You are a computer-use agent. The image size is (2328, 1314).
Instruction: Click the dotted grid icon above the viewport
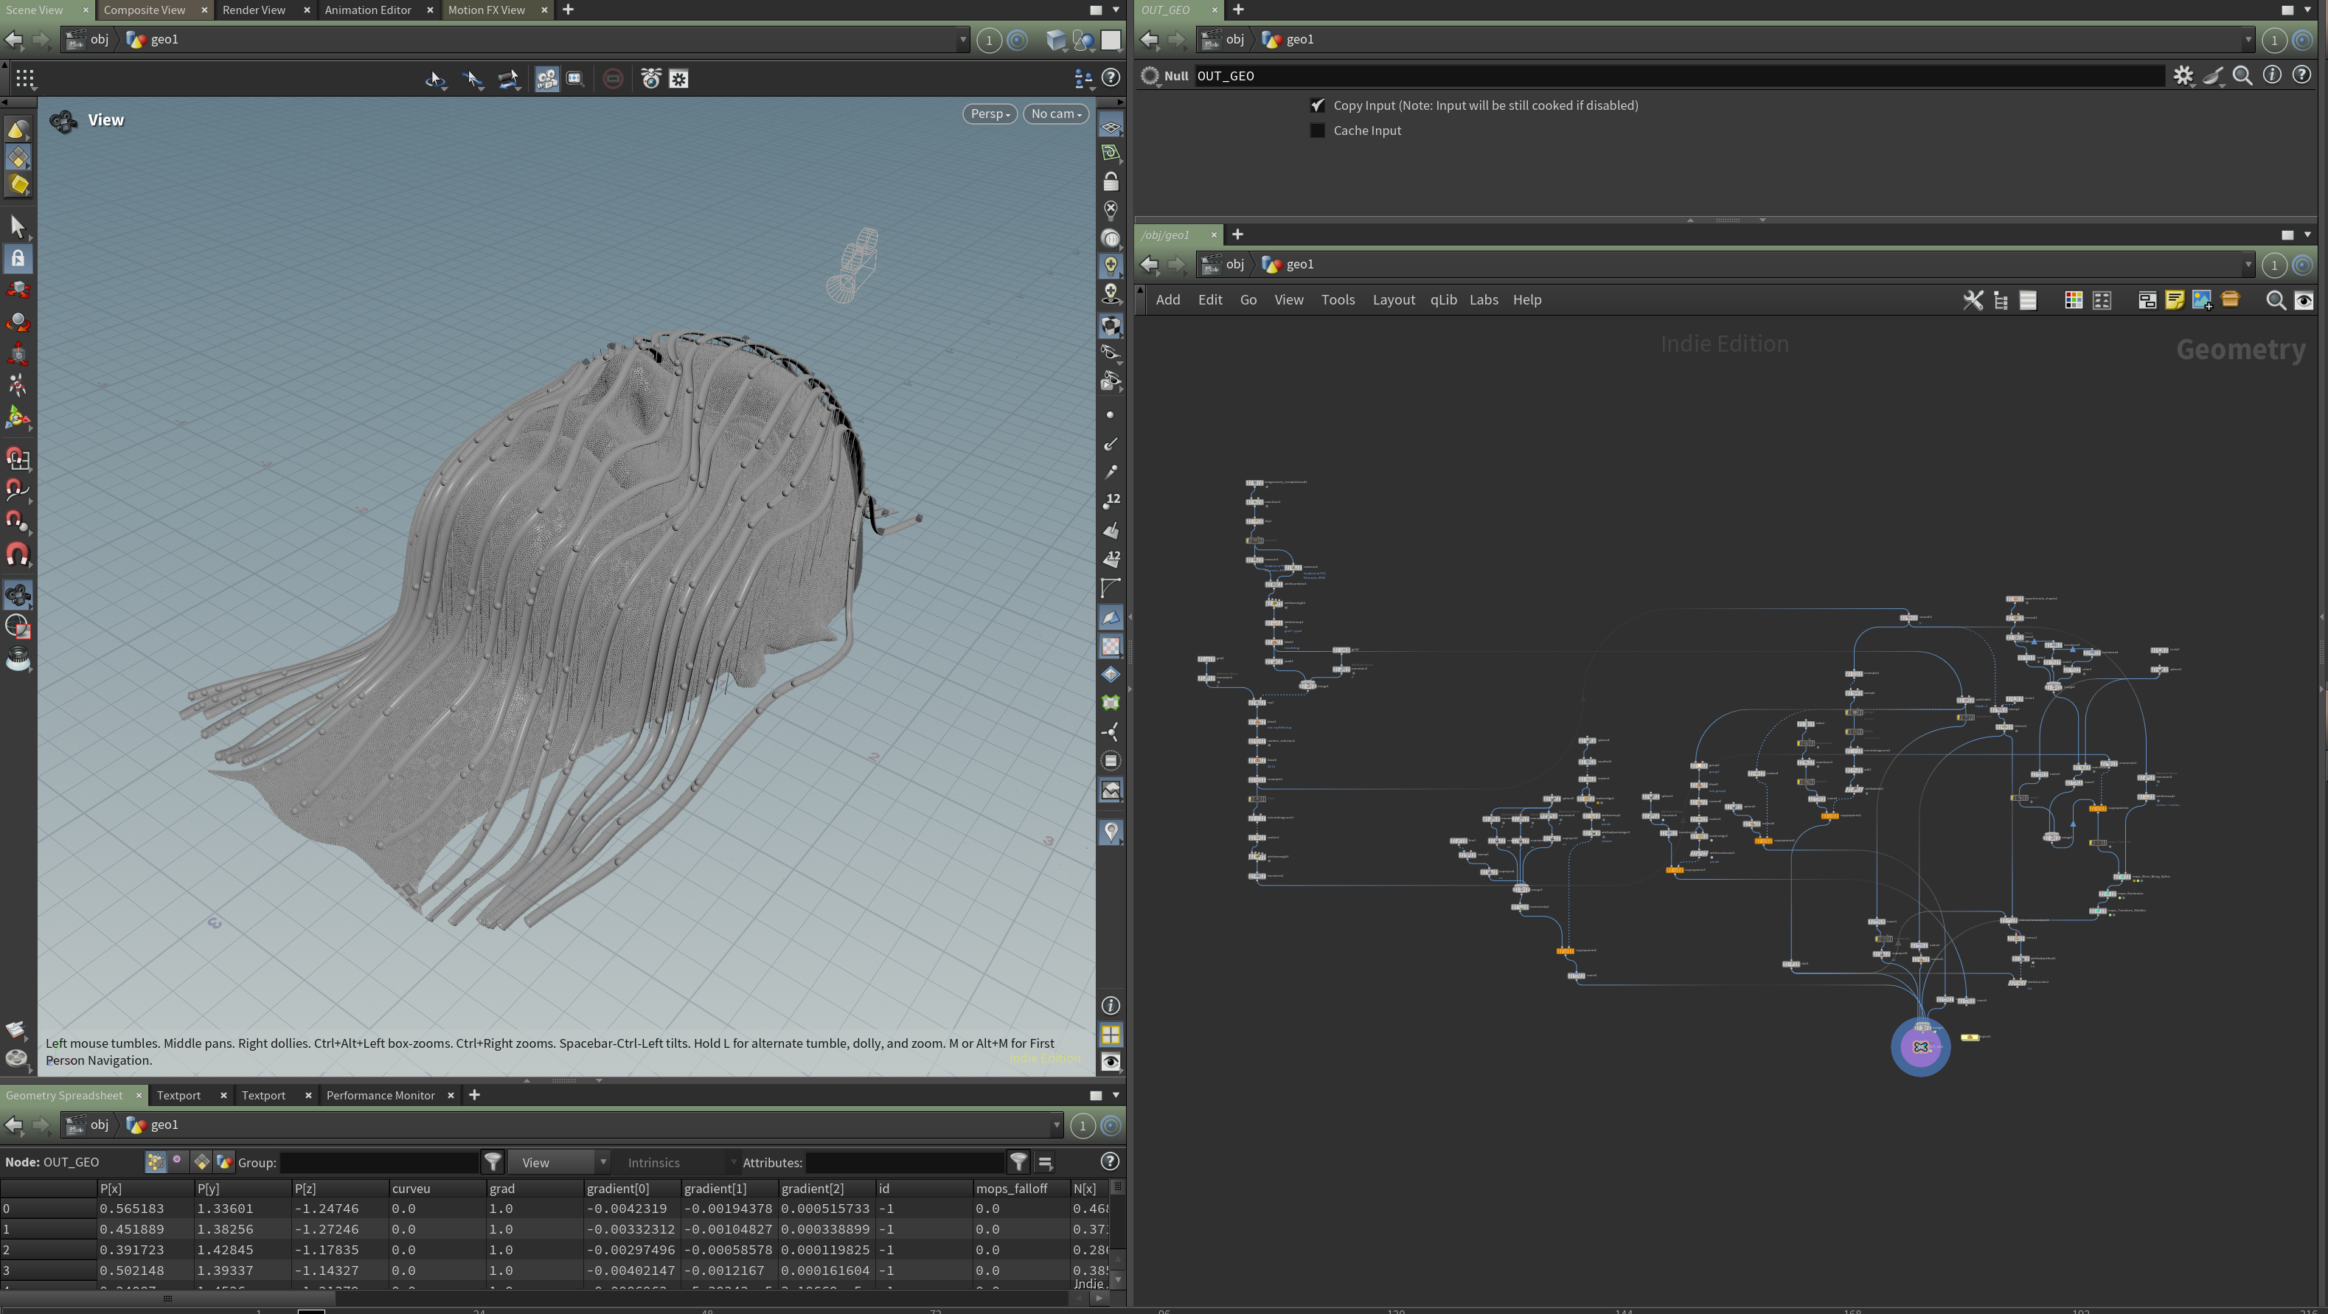25,79
